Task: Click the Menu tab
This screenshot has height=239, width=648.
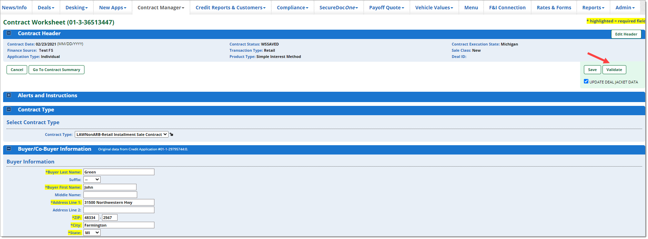Action: pyautogui.click(x=471, y=8)
